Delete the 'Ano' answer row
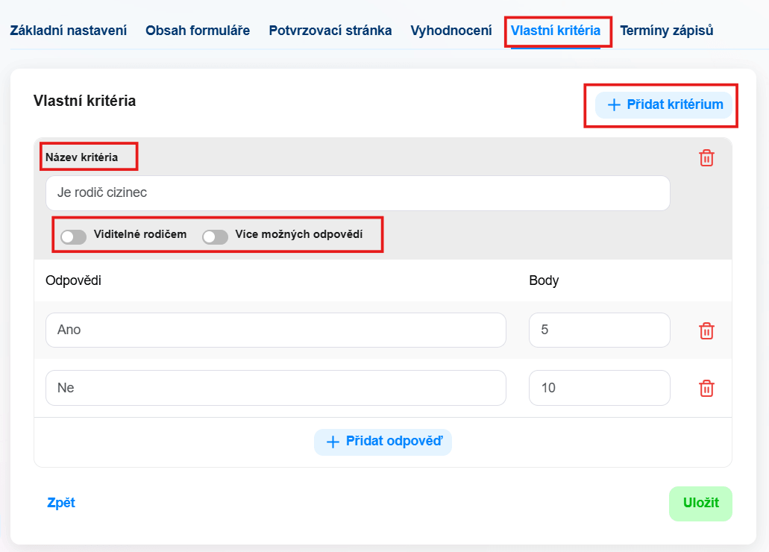 point(706,330)
